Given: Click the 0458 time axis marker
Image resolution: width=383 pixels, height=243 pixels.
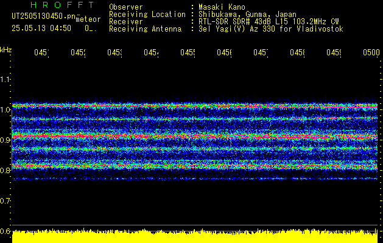Looking at the screenshot, I should point(297,53).
